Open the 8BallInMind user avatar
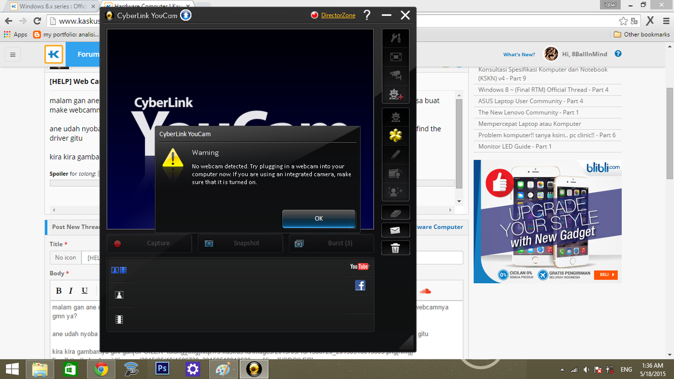Screen dimensions: 674x379 point(551,54)
